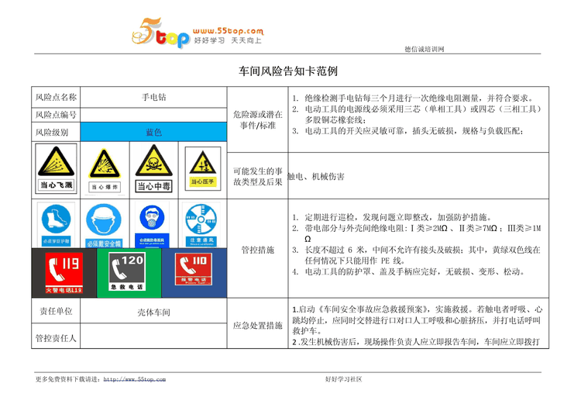
Task: Click the 120 emergency phone sign
Action: pyautogui.click(x=127, y=271)
